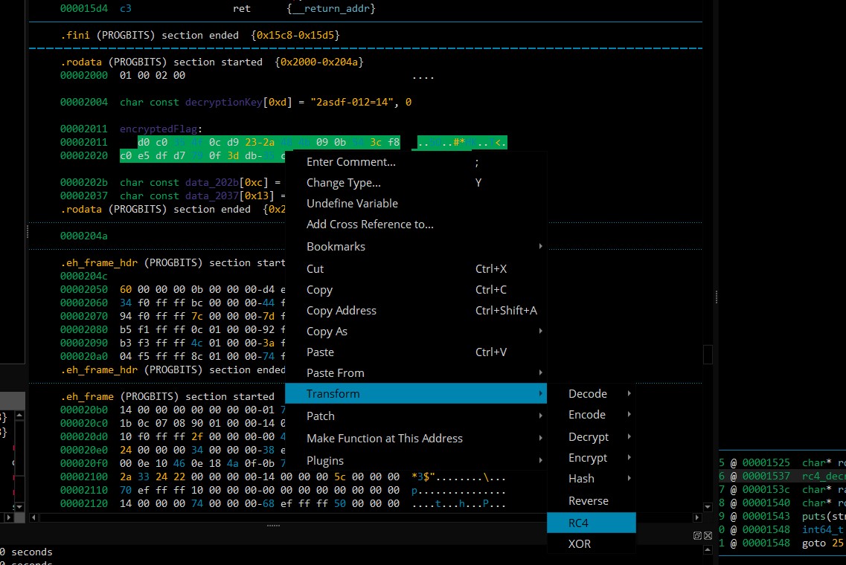Viewport: 846px width, 565px height.
Task: Expand the Encrypt transform submenu
Action: point(592,458)
